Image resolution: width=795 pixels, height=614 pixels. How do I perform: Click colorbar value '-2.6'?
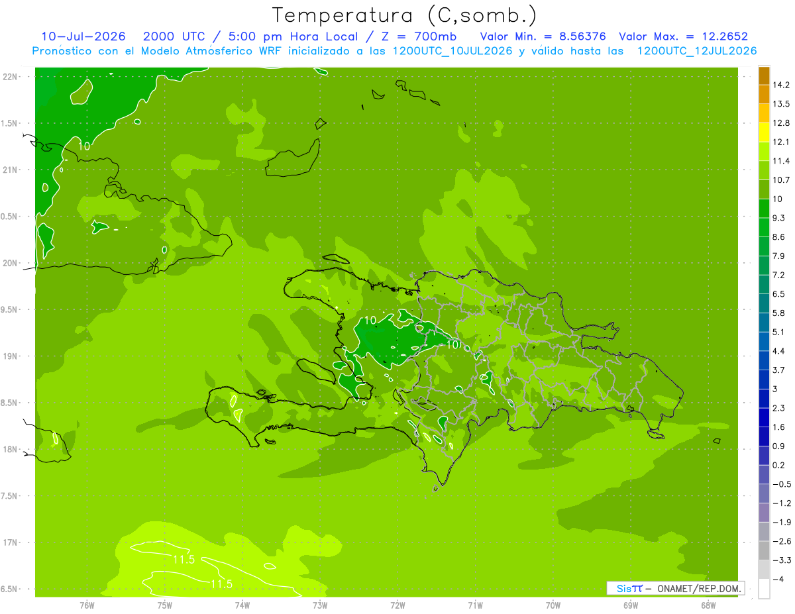point(782,541)
